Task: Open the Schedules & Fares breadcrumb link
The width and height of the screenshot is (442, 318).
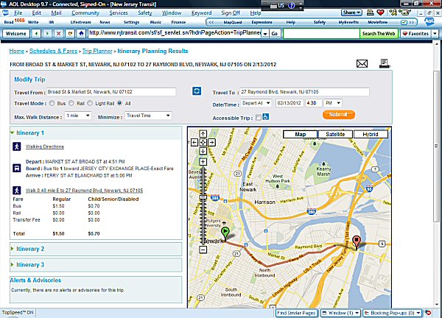Action: click(x=53, y=51)
